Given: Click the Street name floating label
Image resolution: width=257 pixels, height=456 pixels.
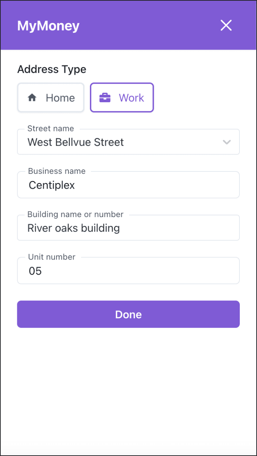Looking at the screenshot, I should click(51, 129).
